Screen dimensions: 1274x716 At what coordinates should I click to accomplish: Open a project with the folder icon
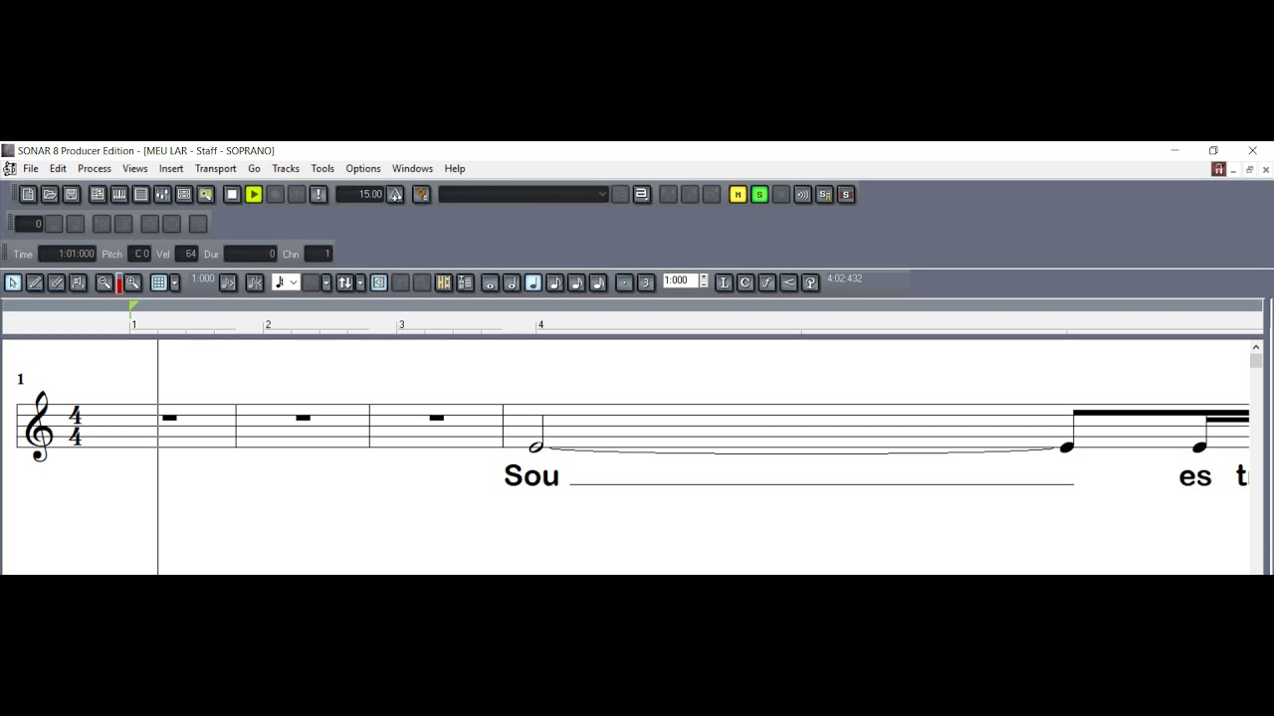point(50,195)
